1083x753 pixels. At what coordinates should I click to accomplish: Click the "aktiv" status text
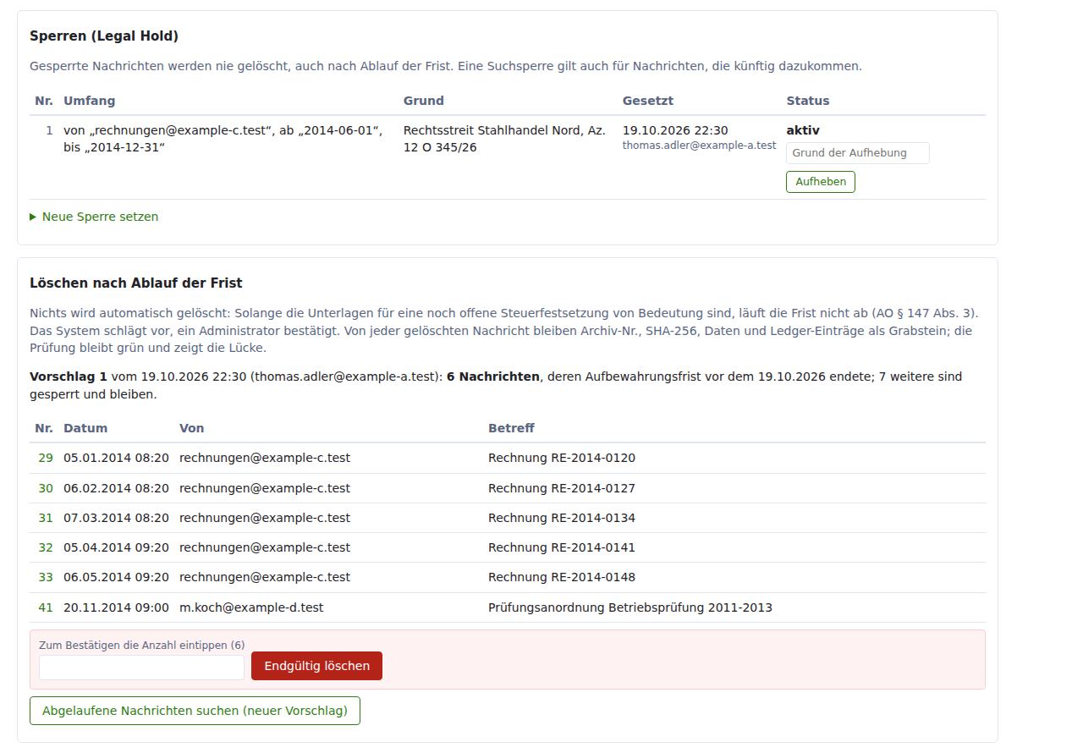point(803,130)
